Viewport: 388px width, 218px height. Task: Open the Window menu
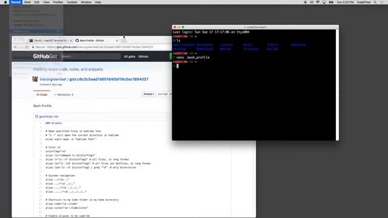tap(86, 2)
